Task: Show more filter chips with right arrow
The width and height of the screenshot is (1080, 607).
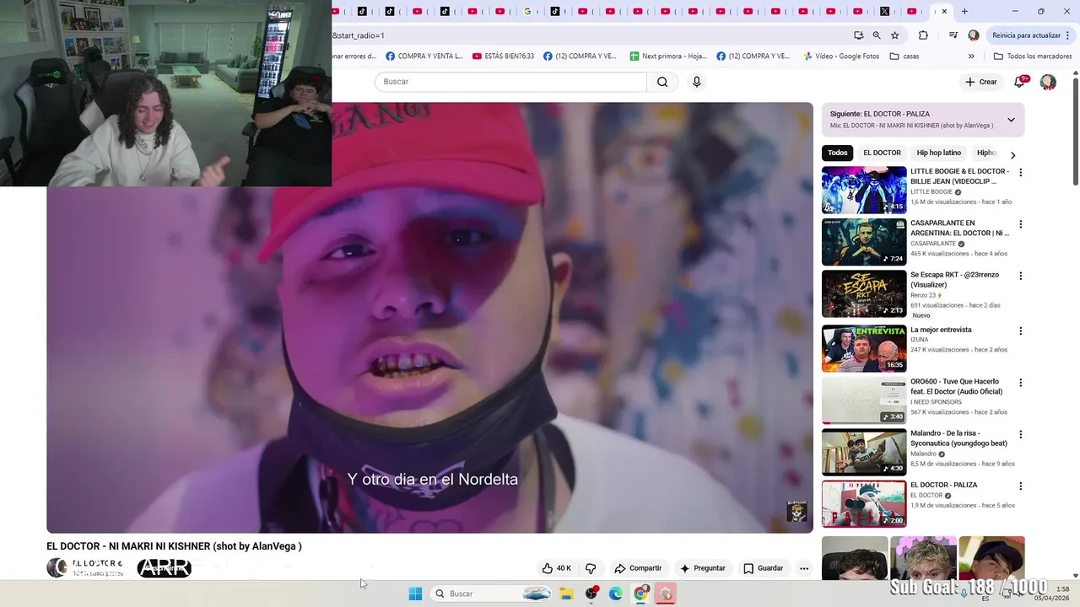Action: (x=1012, y=155)
